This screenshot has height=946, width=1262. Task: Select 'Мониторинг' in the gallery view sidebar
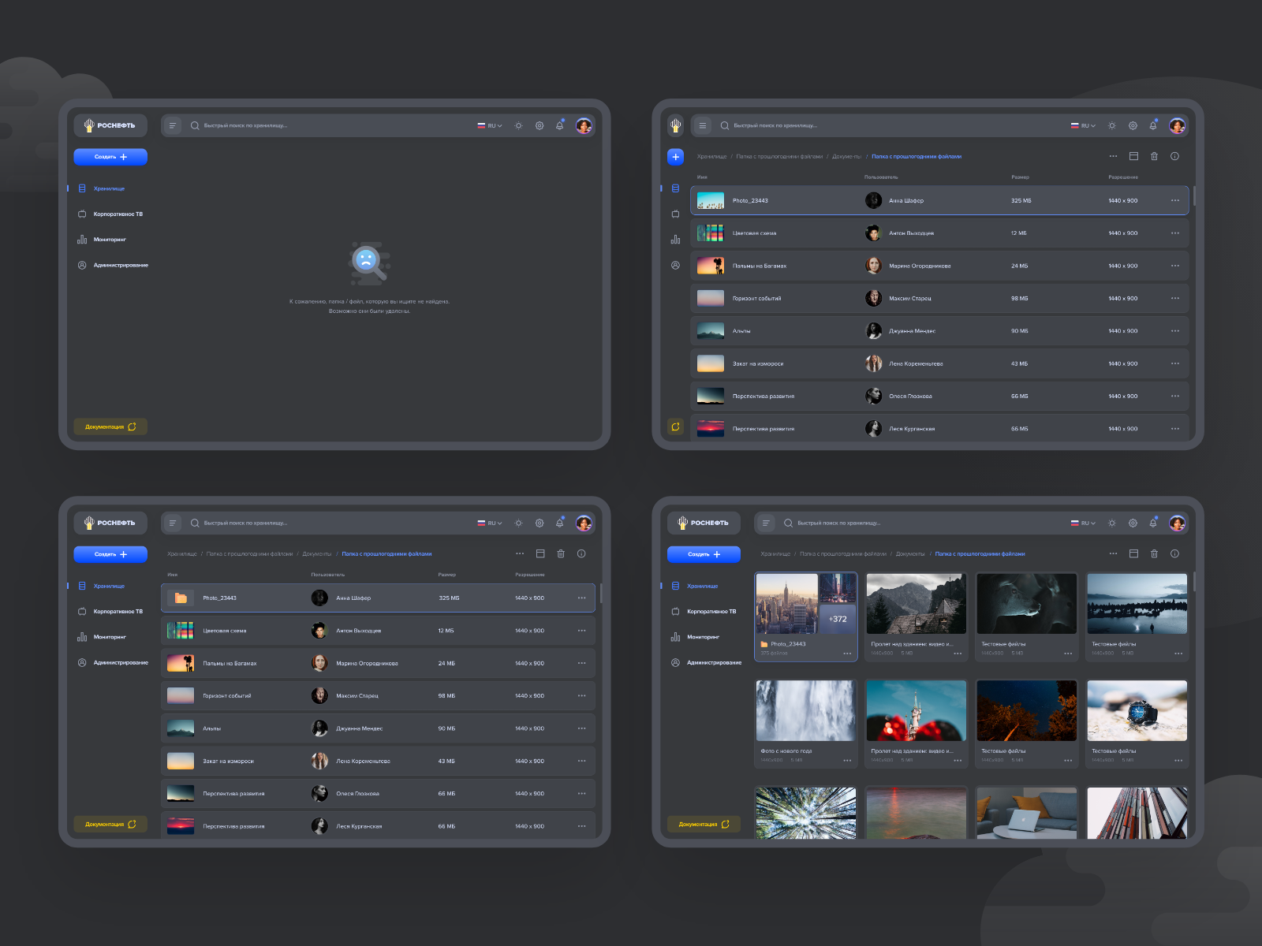coord(702,637)
